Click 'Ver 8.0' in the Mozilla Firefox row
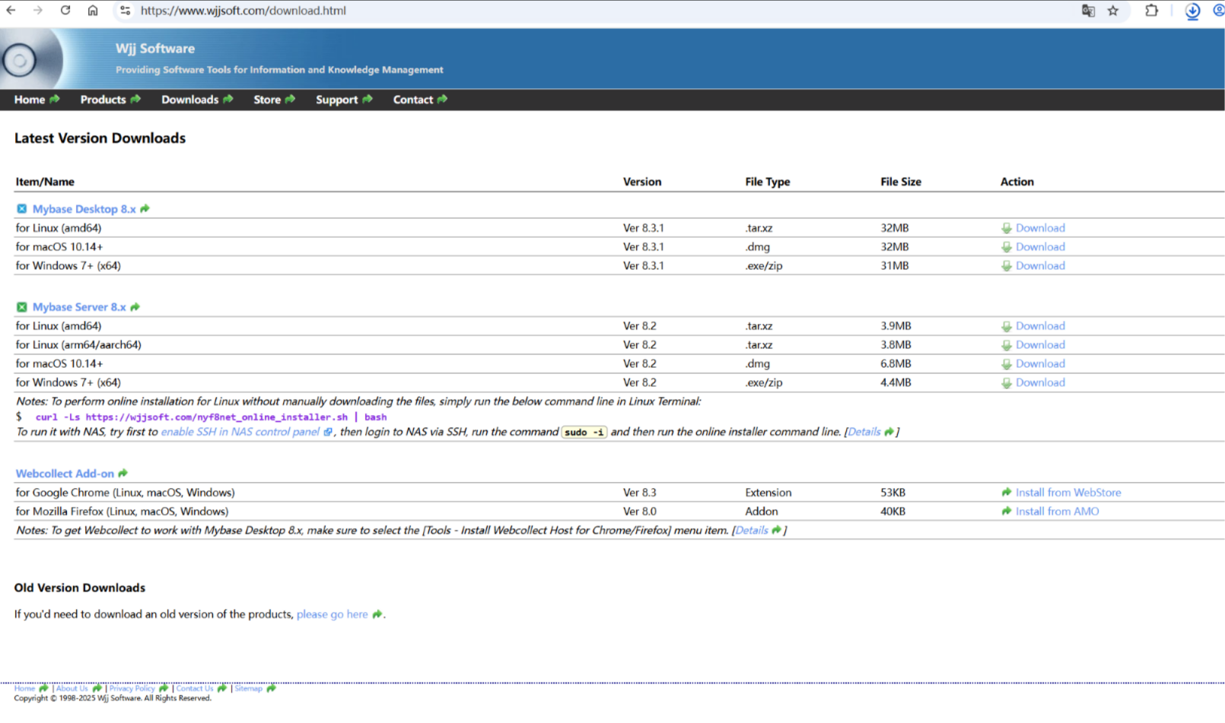 [640, 512]
